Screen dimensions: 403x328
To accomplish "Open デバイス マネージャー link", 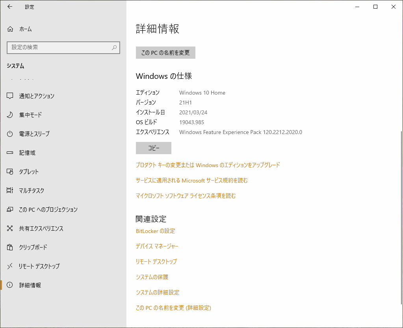I will point(157,246).
